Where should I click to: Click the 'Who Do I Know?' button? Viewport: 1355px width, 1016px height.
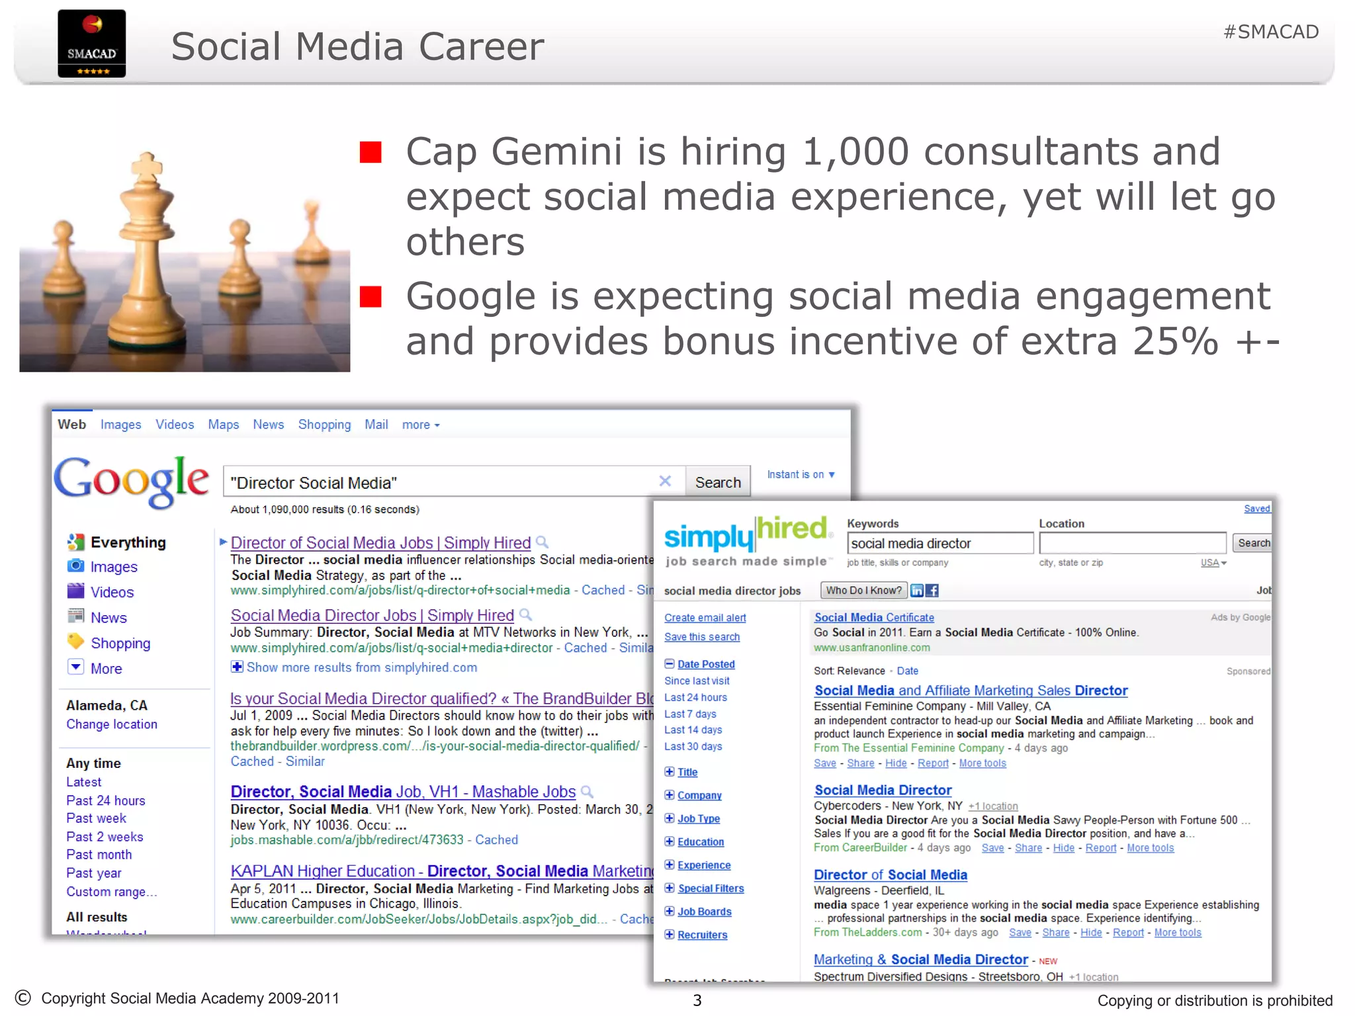click(x=863, y=590)
